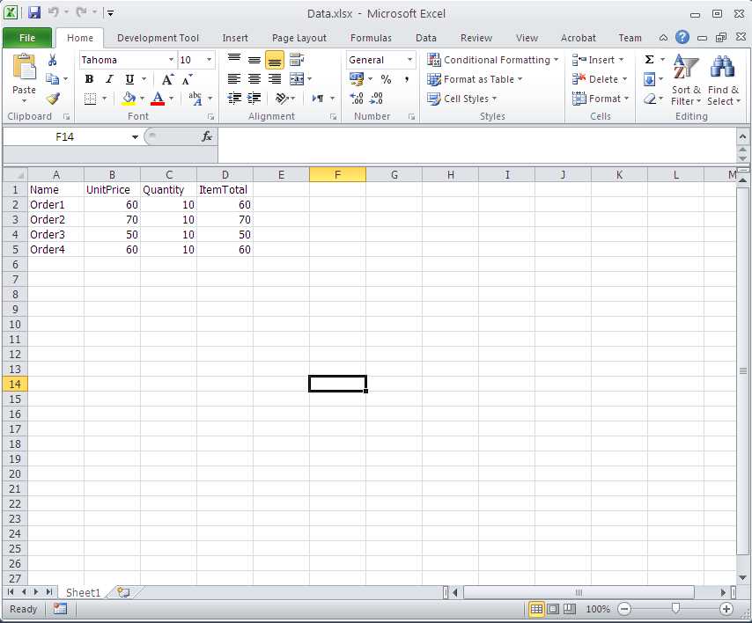This screenshot has width=752, height=623.
Task: Switch to the Formulas tab
Action: click(371, 38)
